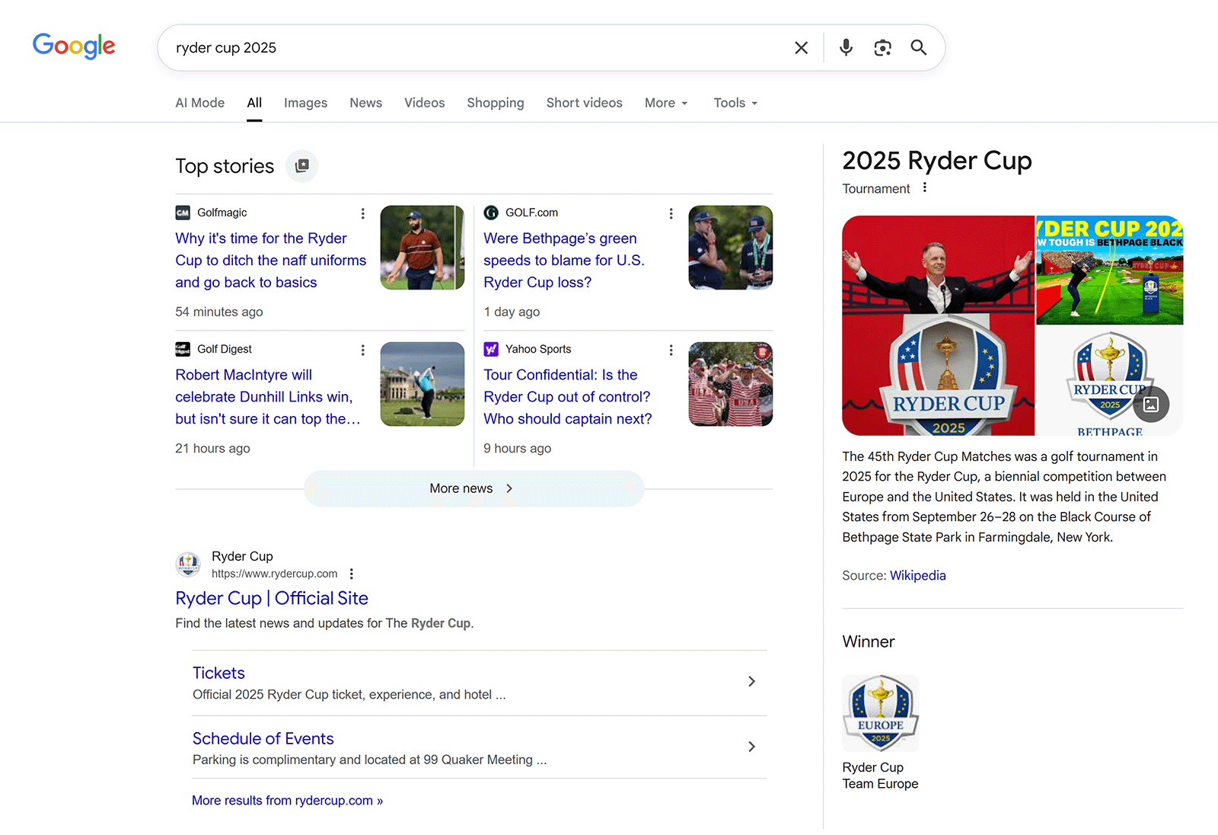Click the Google logo

(x=73, y=46)
